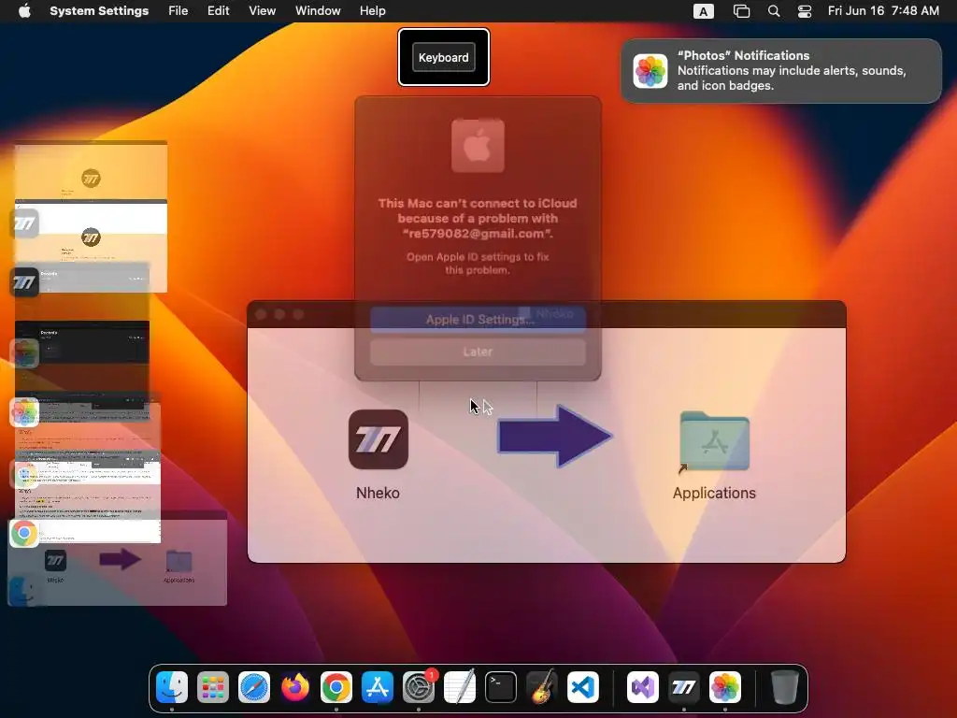957x718 pixels.
Task: Open Visual Studio Code in Dock
Action: tap(583, 687)
